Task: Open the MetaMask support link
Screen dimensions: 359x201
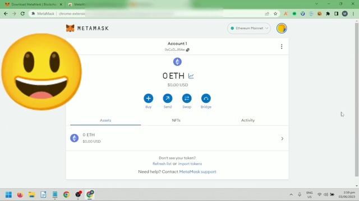Action: coord(197,171)
